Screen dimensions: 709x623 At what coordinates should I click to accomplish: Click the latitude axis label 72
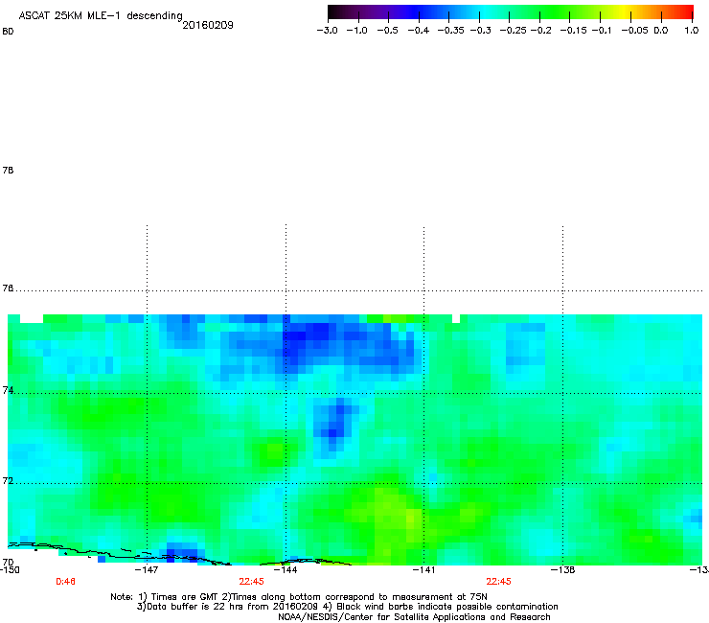click(8, 480)
